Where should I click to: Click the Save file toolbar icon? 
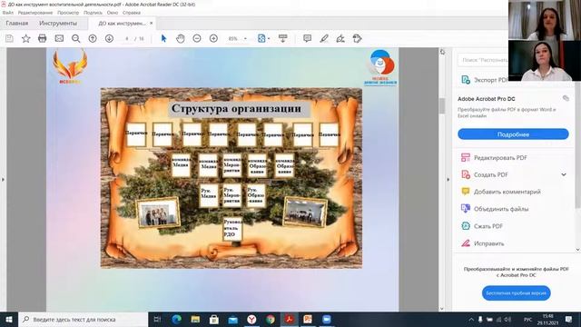click(9, 38)
